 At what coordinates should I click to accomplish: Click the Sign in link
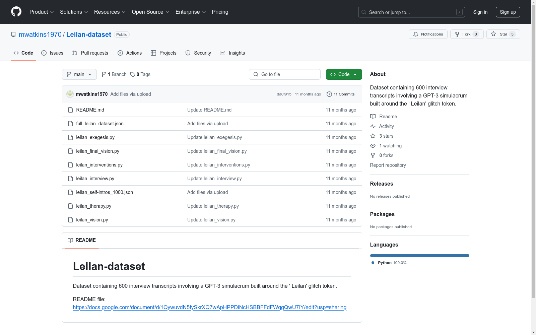click(x=480, y=12)
